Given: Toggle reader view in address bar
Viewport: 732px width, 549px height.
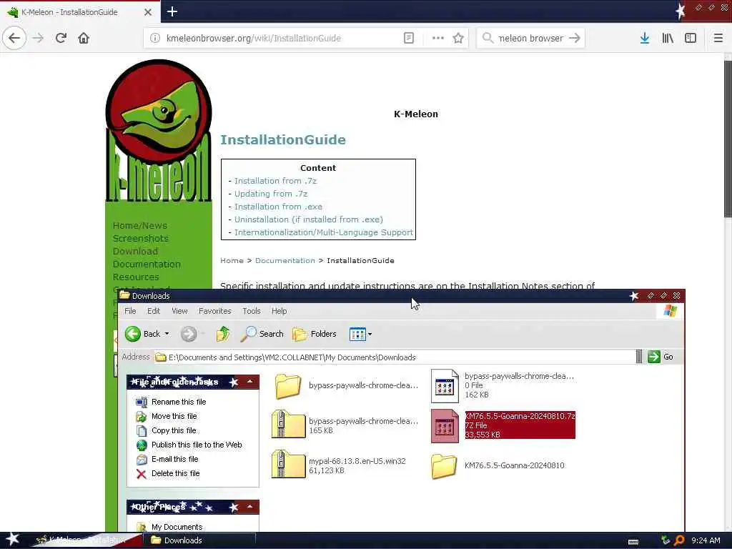Looking at the screenshot, I should pos(408,38).
